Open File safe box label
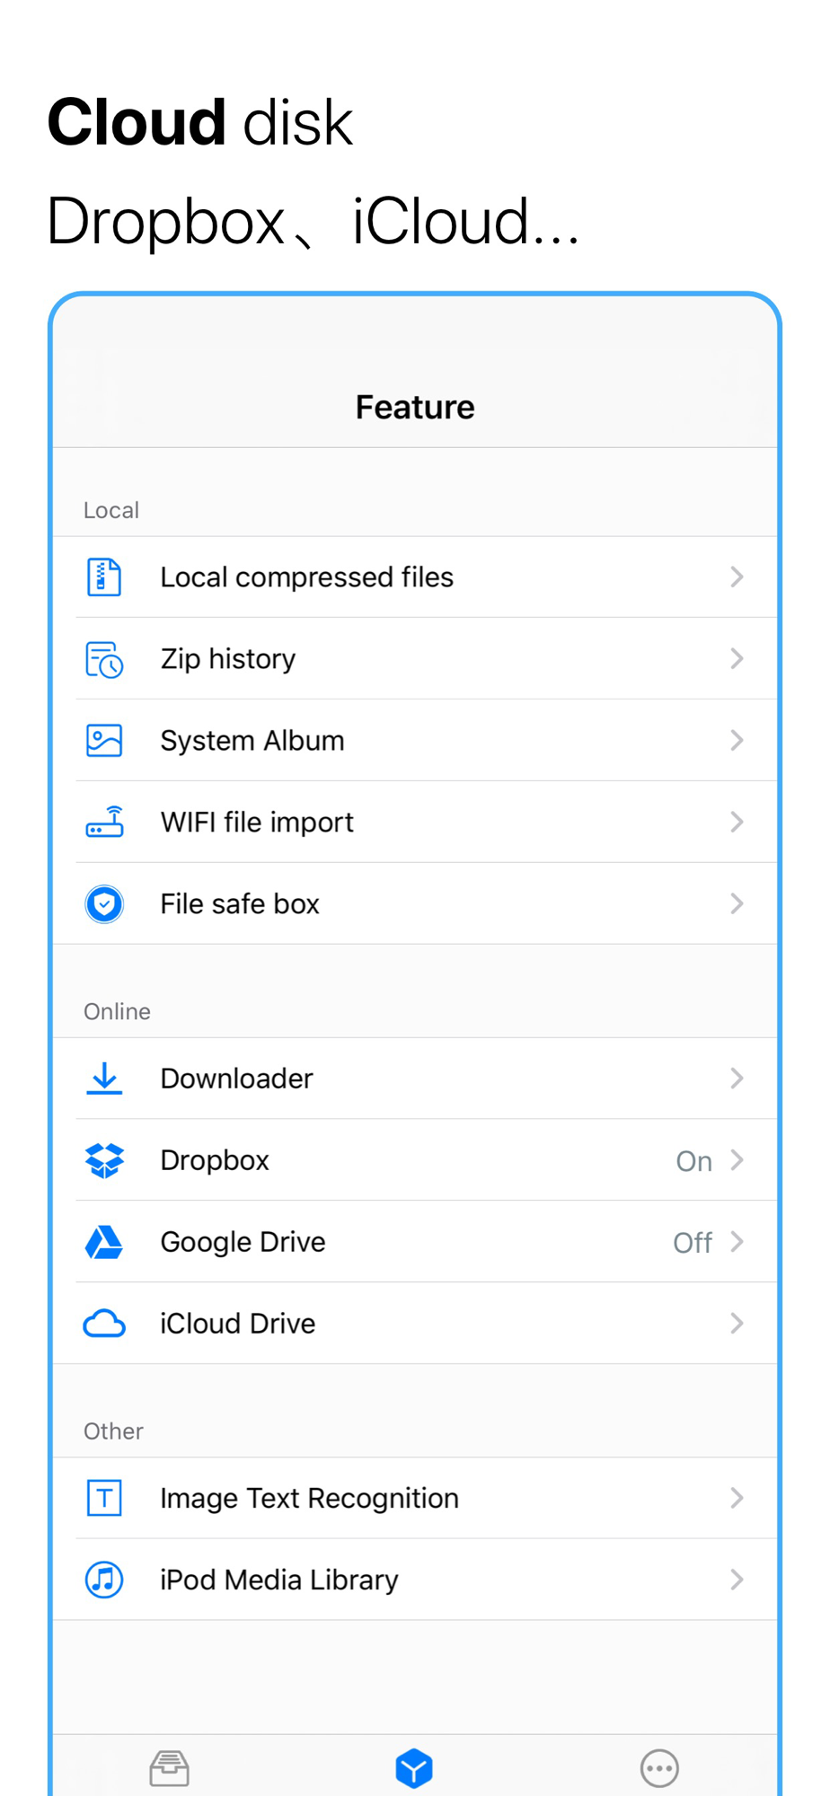Screen dimensions: 830x1796 (240, 903)
